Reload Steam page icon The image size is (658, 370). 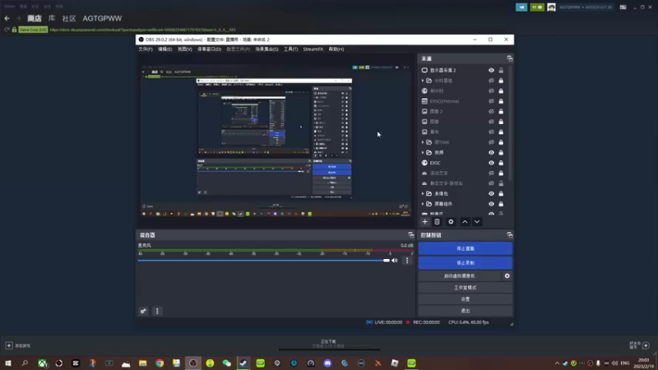(7, 30)
